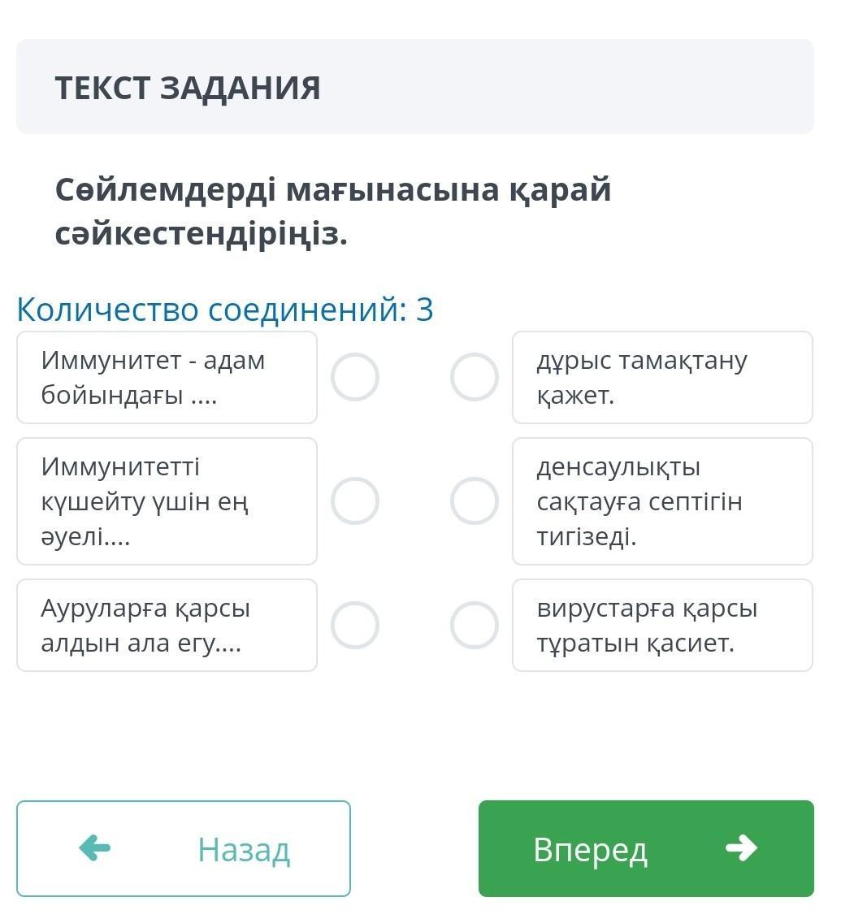Viewport: 841px width, 923px height.
Task: Select the circle next to 'Ауруларға қарсы алдын ала егу'
Action: tap(354, 625)
